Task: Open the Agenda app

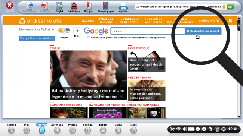Action: (x=88, y=130)
